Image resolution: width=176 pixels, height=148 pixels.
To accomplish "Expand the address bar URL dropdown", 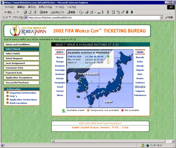I will click(161, 18).
